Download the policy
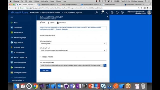 pyautogui.click(x=61, y=23)
